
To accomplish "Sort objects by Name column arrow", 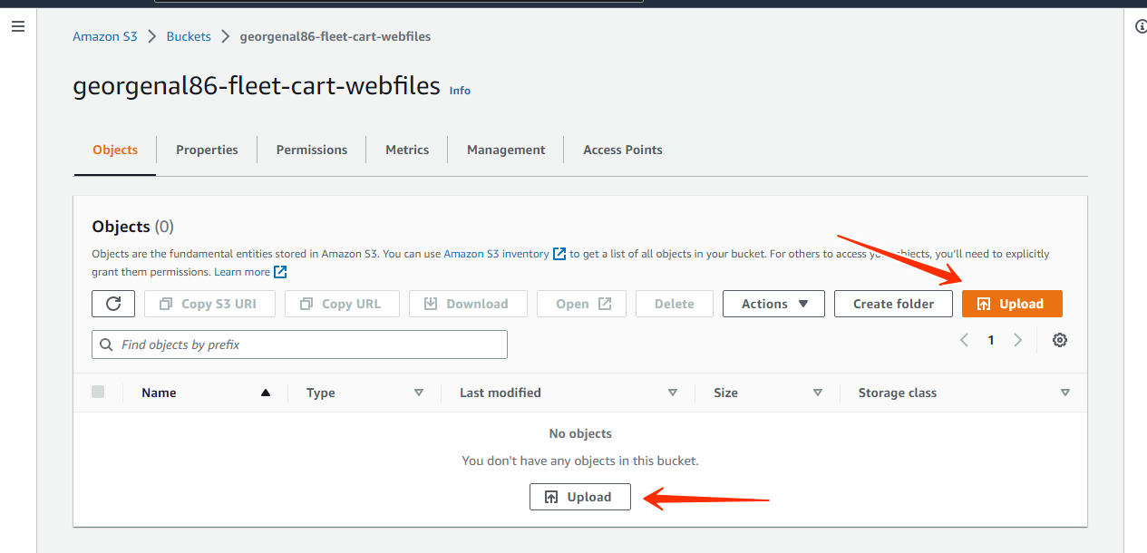I will (266, 393).
